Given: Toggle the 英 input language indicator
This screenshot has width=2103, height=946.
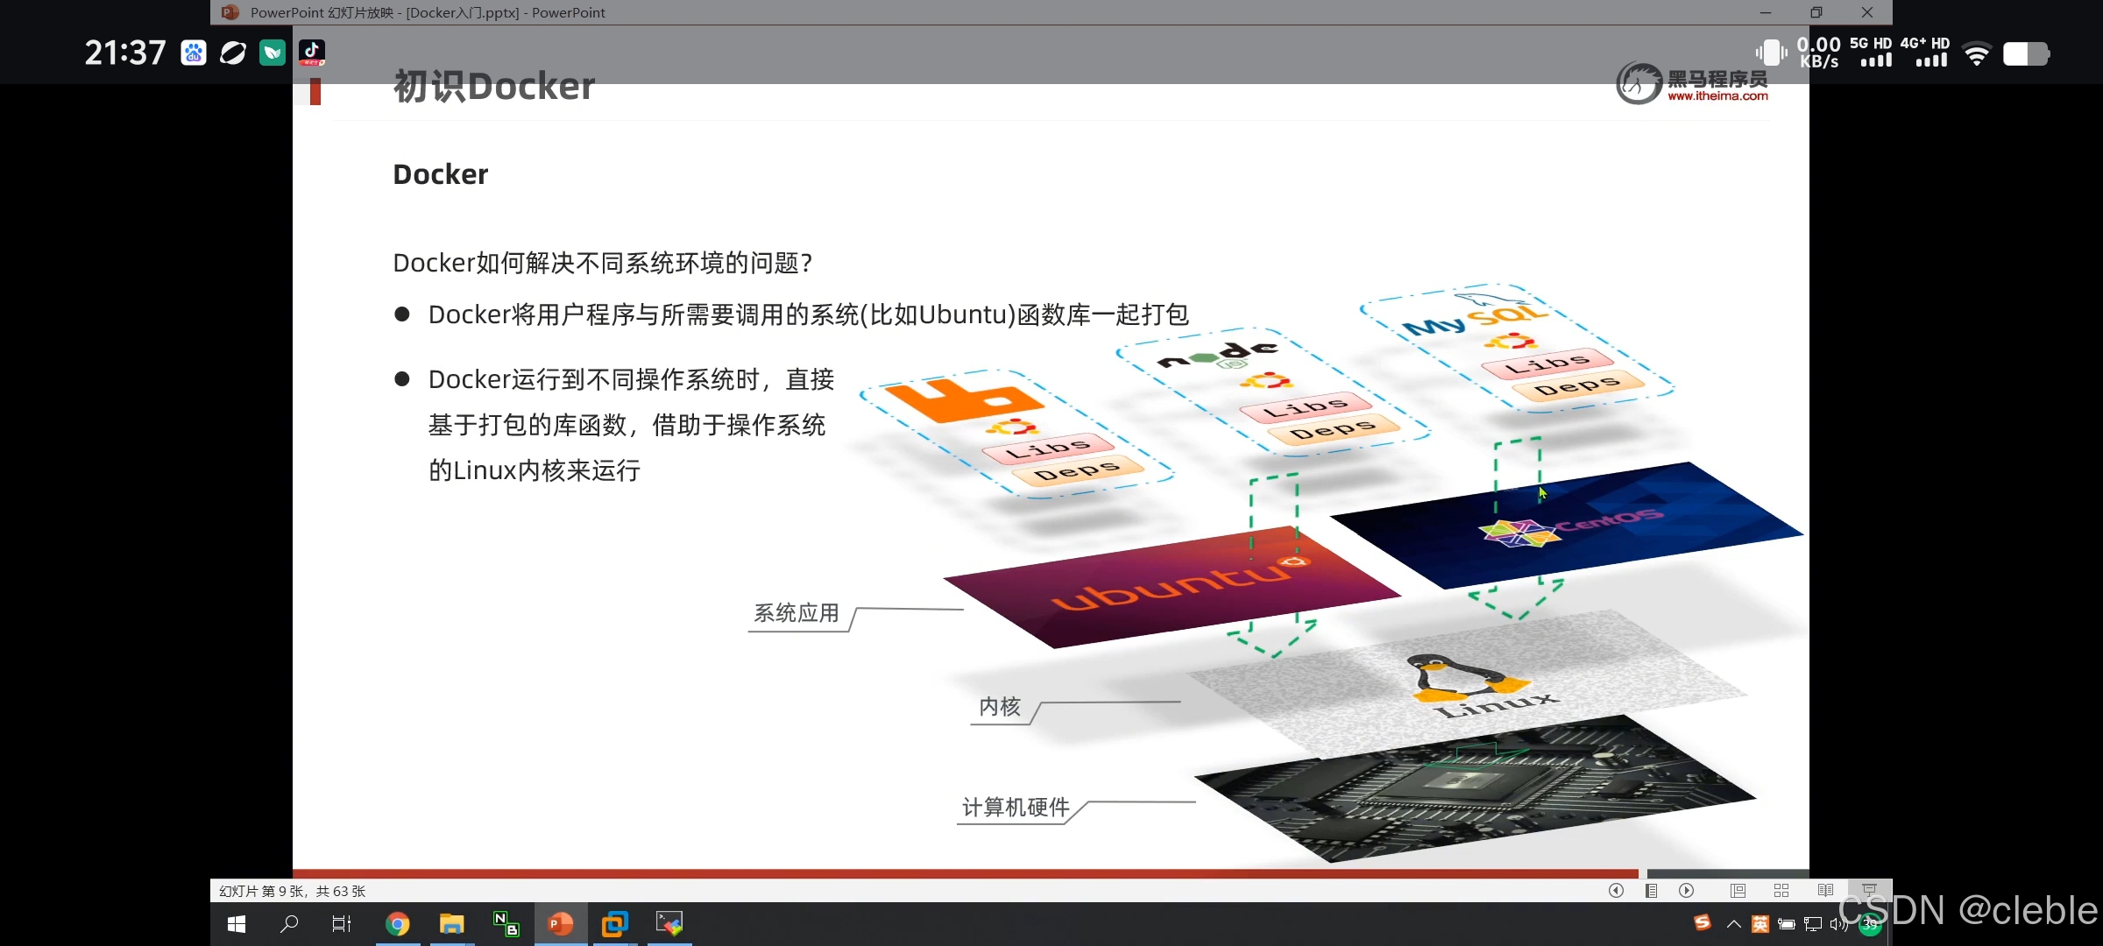Looking at the screenshot, I should 1760,924.
